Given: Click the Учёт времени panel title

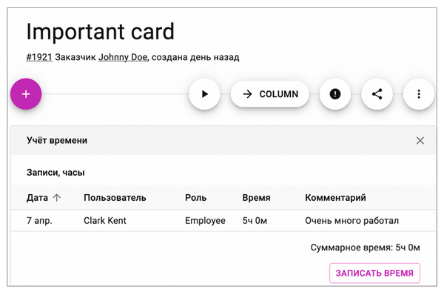Looking at the screenshot, I should pos(57,140).
